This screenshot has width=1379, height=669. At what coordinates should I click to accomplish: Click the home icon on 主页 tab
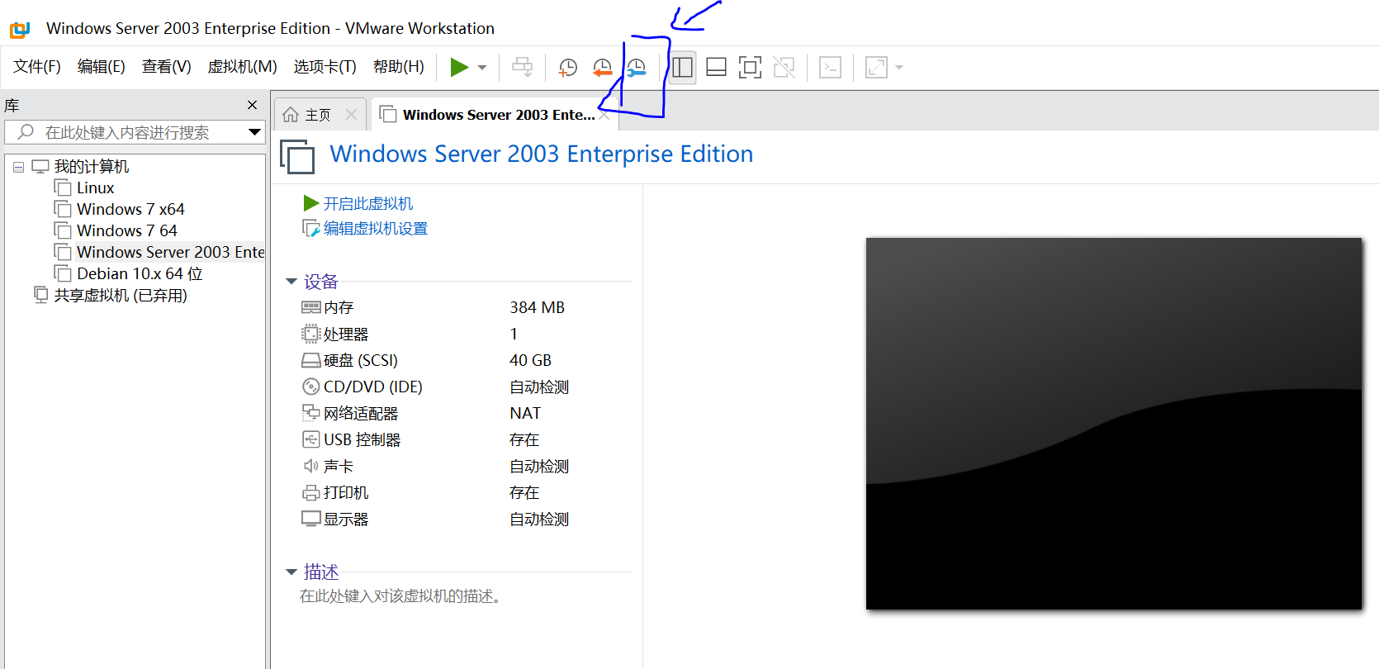tap(291, 115)
